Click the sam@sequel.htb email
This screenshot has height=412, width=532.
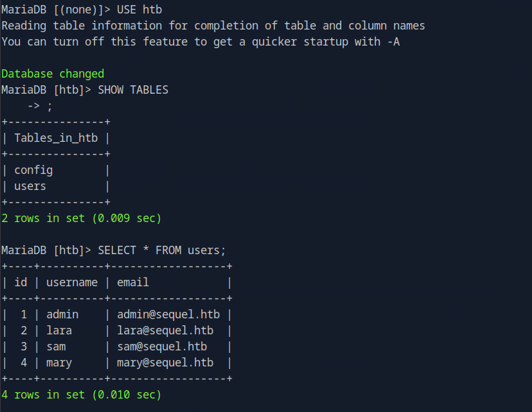[x=162, y=347]
